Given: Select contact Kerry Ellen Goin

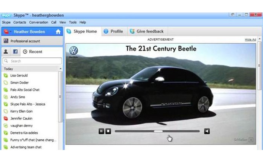Looking at the screenshot, I should (x=21, y=111).
